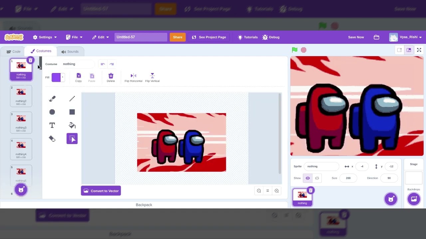Flip costume vertically
The image size is (426, 239).
pyautogui.click(x=152, y=78)
